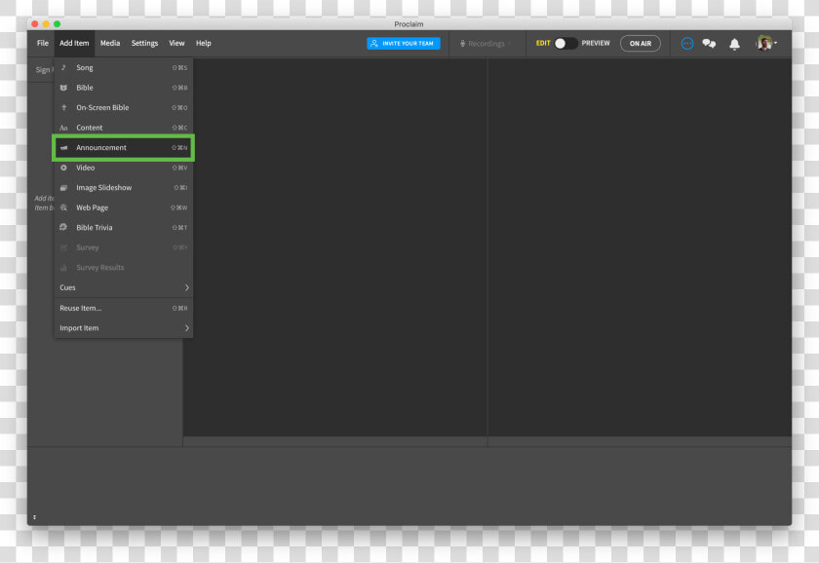The image size is (819, 563).
Task: Click the Announcement megaphone icon
Action: 63,148
